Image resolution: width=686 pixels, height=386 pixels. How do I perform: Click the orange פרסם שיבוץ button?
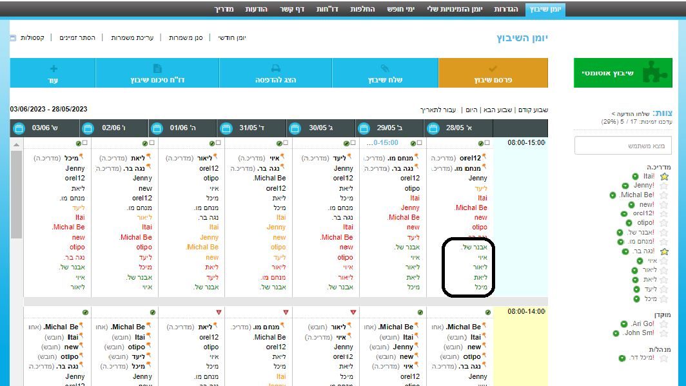click(x=493, y=73)
